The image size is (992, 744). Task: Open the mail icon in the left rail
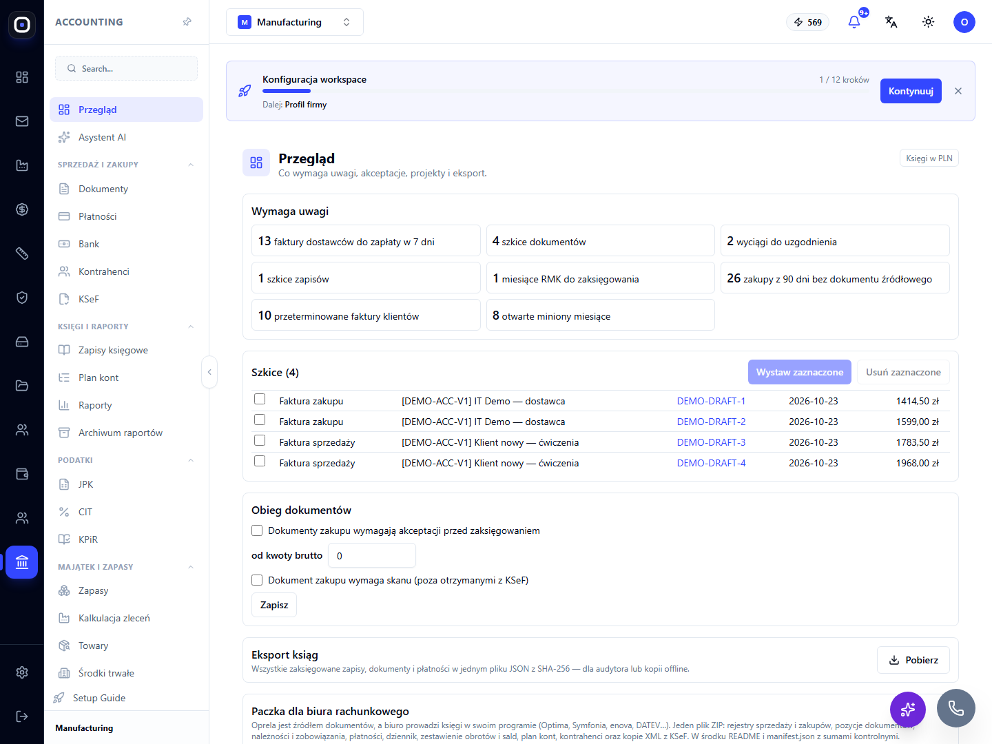[22, 121]
